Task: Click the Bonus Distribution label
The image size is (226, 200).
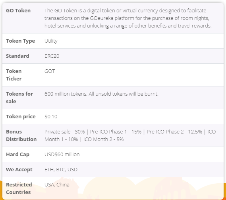Action: (x=21, y=135)
